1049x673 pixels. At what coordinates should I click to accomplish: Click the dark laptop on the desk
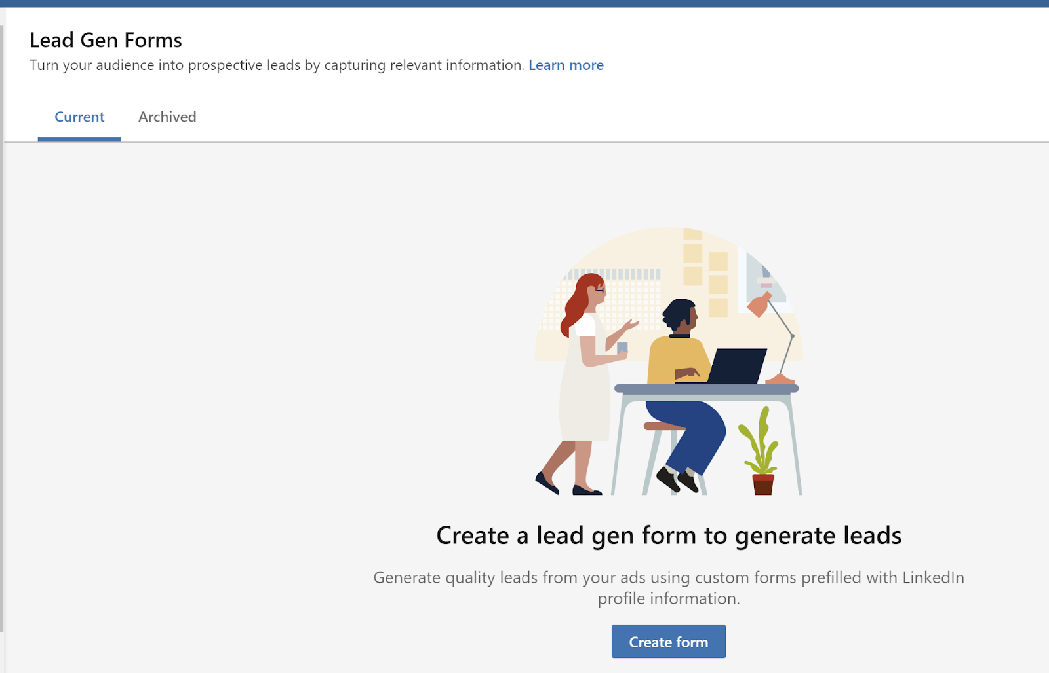736,366
